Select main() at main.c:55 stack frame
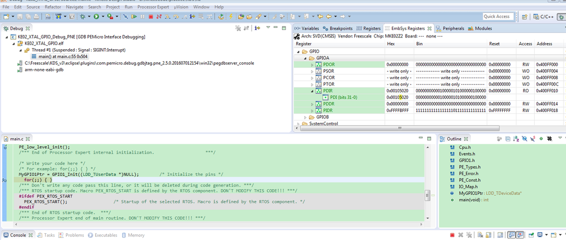This screenshot has height=240, width=566. (59, 56)
